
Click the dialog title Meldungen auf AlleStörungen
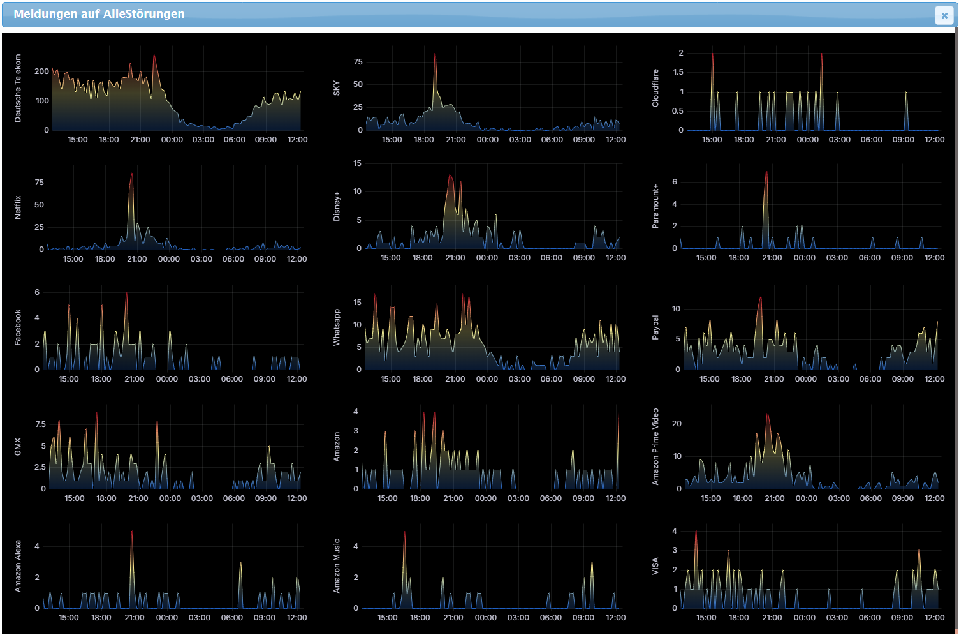(x=99, y=14)
